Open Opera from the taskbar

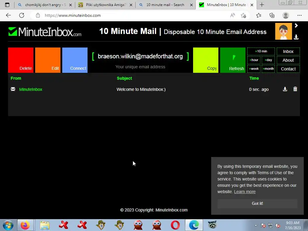click(x=175, y=225)
